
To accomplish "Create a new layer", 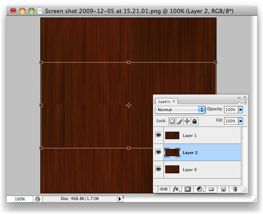I will coord(223,189).
